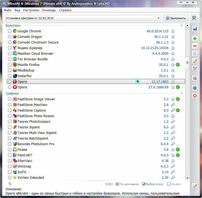Screen dimensions: 202x198
Task: Click the floppy disk save icon
Action: click(x=195, y=29)
